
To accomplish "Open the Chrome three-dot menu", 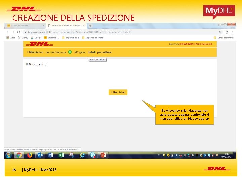I will tap(232, 32).
